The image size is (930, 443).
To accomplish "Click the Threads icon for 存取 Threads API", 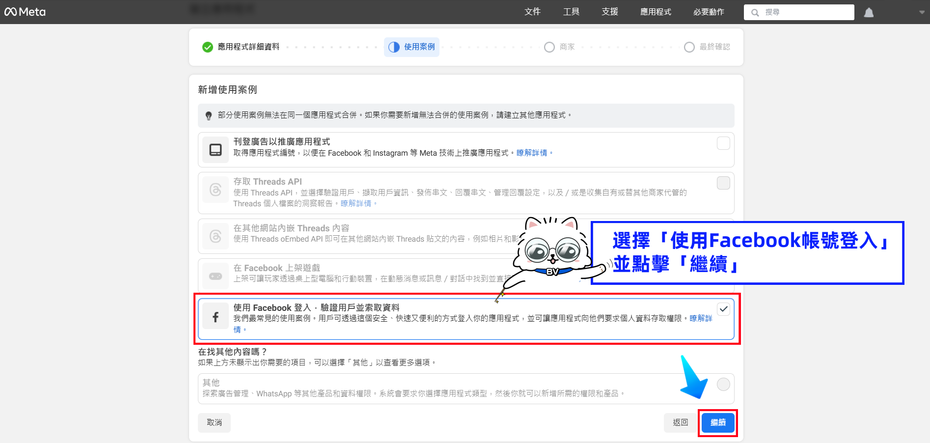I will coord(216,190).
